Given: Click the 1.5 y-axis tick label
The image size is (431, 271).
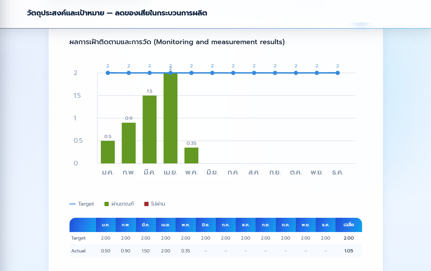Looking at the screenshot, I should pyautogui.click(x=77, y=95).
